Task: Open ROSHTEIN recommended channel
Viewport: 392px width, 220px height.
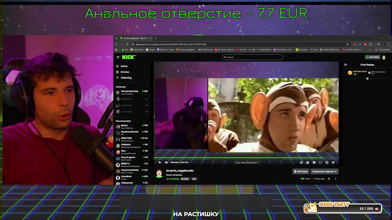Action: click(132, 139)
